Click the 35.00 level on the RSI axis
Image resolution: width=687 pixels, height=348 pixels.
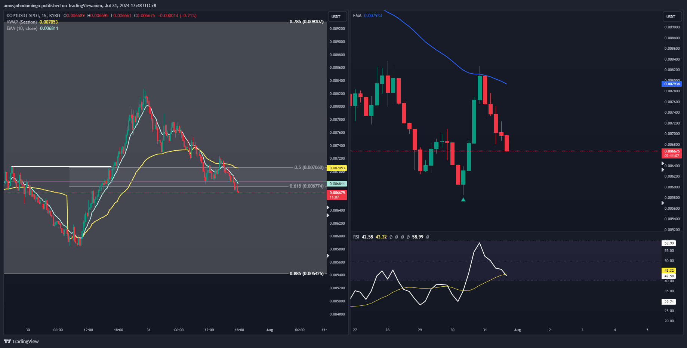(x=669, y=291)
